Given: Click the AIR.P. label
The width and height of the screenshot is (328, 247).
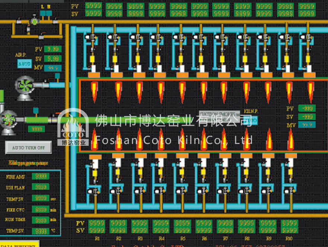Looking at the screenshot, I should [x=21, y=55].
